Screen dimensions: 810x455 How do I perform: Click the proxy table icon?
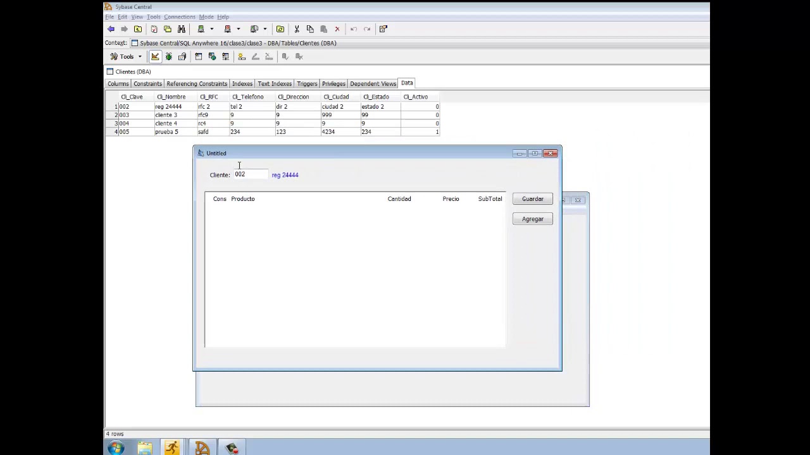point(225,57)
